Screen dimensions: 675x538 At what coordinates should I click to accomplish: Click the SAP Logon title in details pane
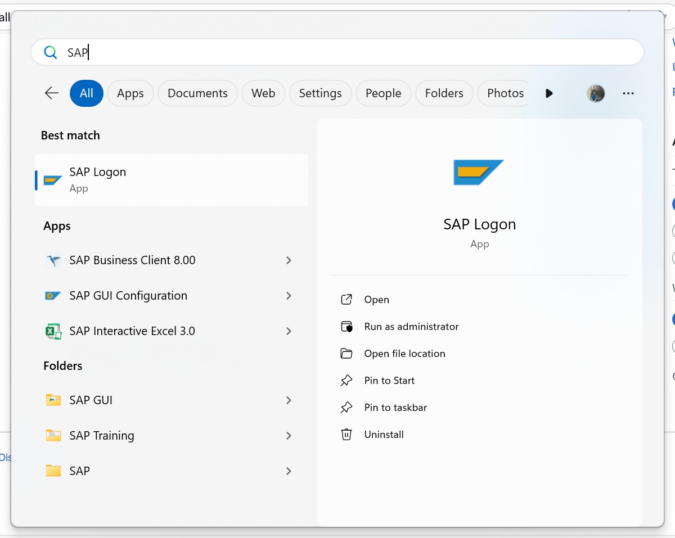[x=480, y=224]
